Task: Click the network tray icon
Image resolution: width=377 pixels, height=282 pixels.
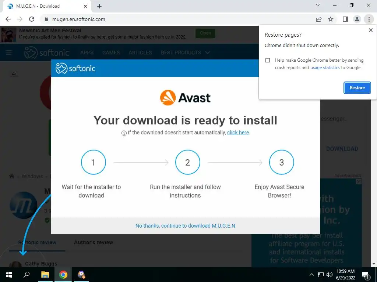Action: [321, 275]
